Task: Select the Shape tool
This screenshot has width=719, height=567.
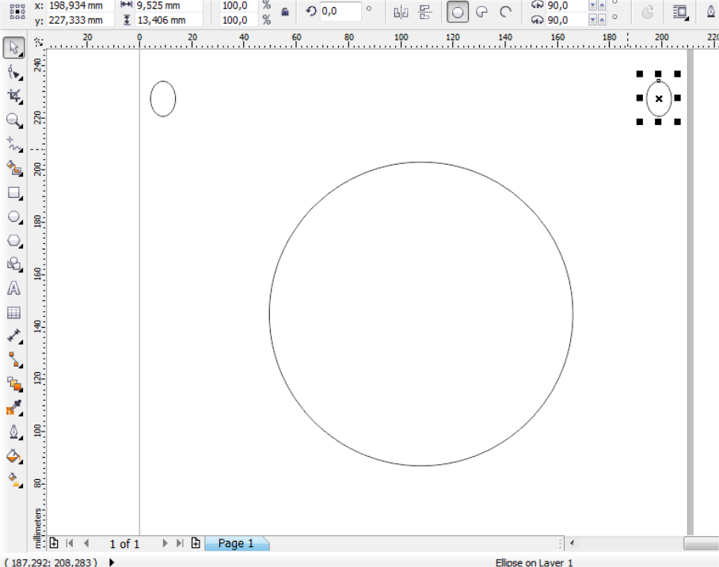Action: [x=13, y=72]
